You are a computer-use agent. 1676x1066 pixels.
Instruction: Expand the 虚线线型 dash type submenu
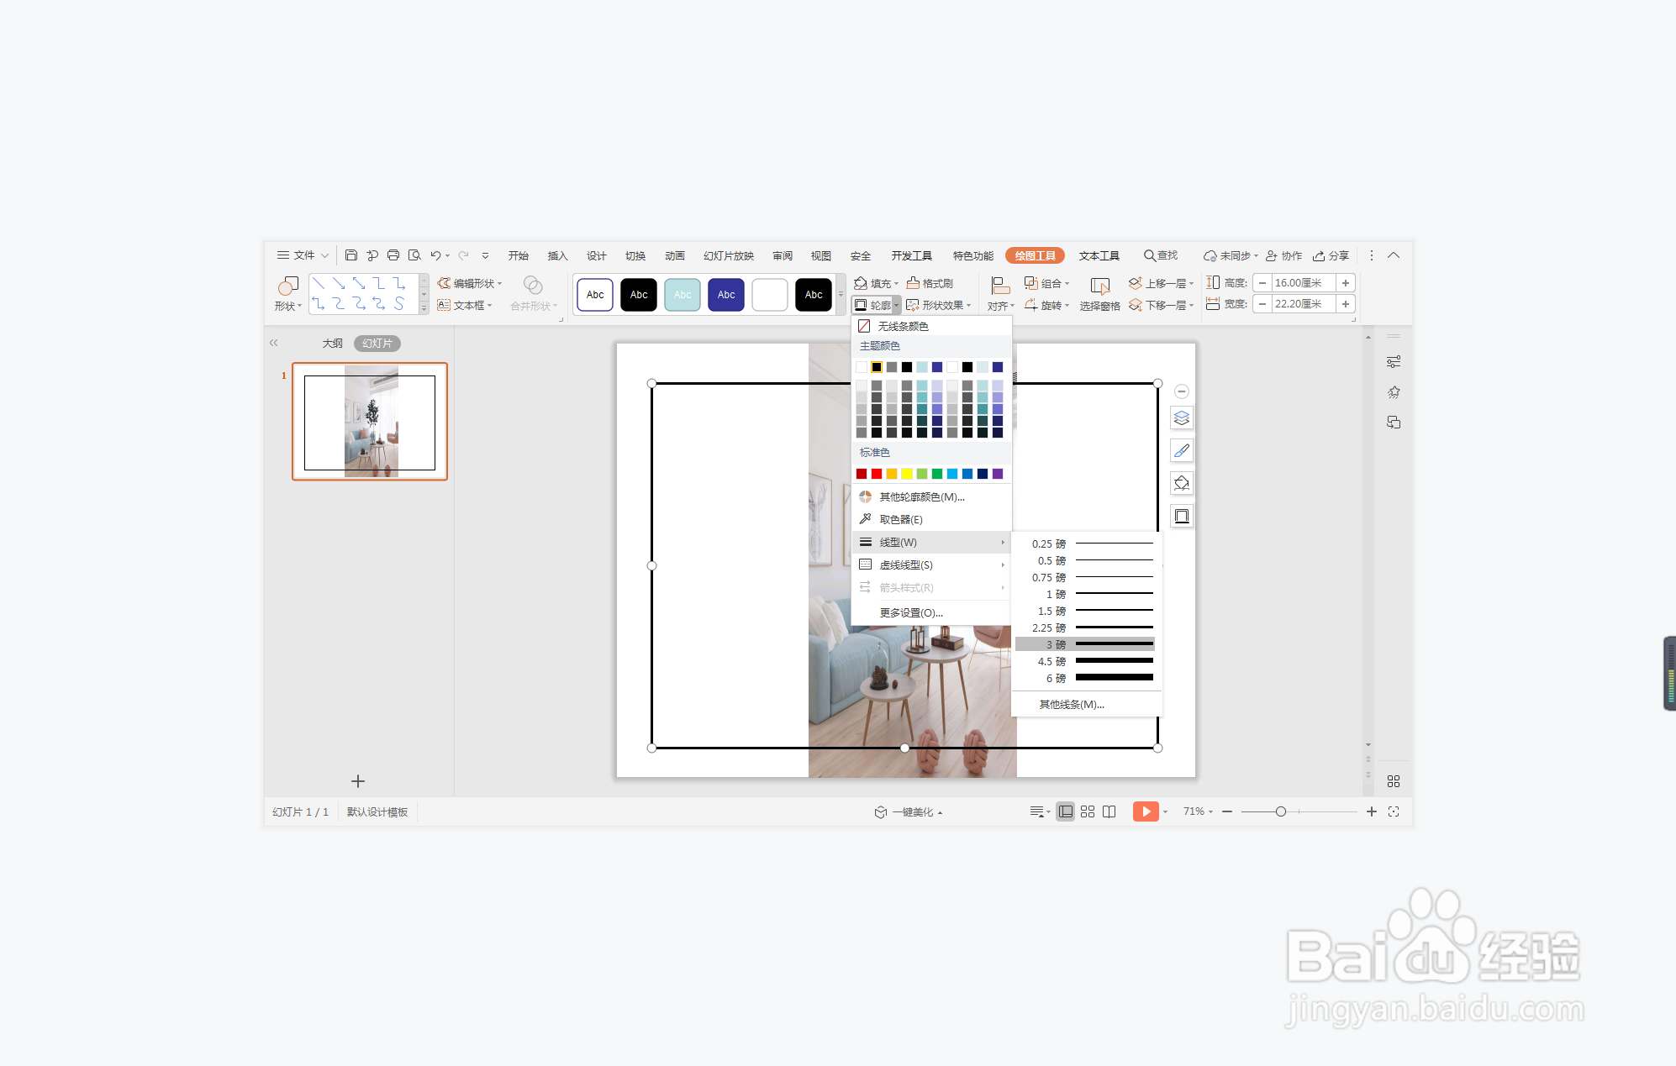click(931, 565)
